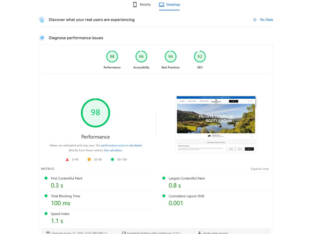Open the No Data link
This screenshot has height=234, width=312.
[x=266, y=20]
